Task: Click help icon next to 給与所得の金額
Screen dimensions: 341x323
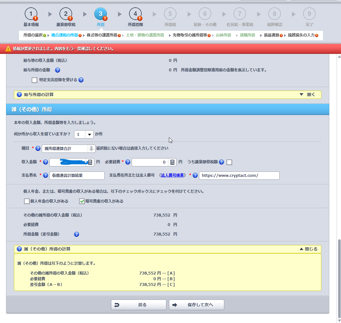Action: [x=58, y=70]
